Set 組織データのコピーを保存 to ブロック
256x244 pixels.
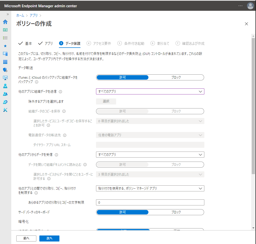pos(176,111)
